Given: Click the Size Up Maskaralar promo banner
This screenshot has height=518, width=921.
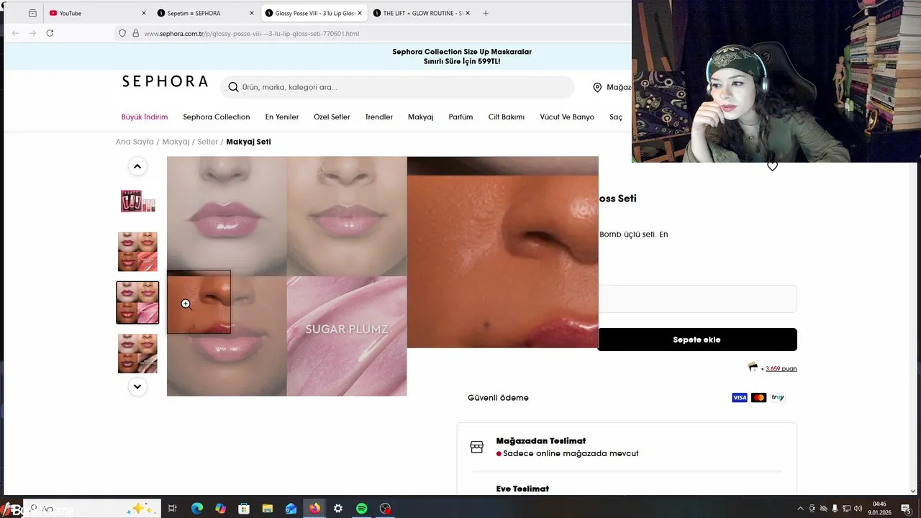Looking at the screenshot, I should pyautogui.click(x=462, y=56).
